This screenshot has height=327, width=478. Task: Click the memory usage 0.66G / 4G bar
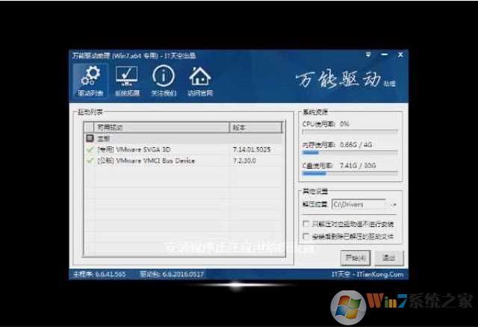(x=350, y=152)
